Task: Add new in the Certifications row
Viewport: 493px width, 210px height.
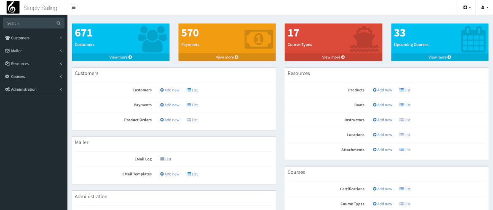Action: [383, 189]
